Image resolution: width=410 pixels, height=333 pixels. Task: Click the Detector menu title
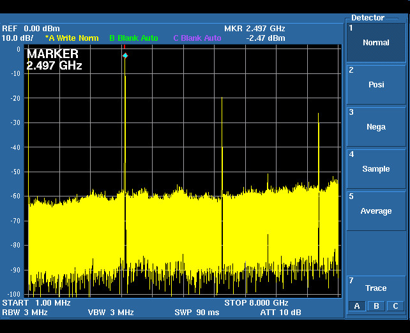coord(368,18)
